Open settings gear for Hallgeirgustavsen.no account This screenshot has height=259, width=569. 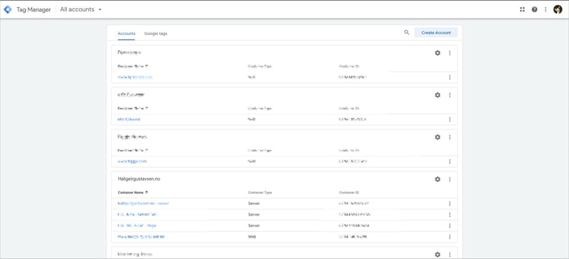pos(437,179)
